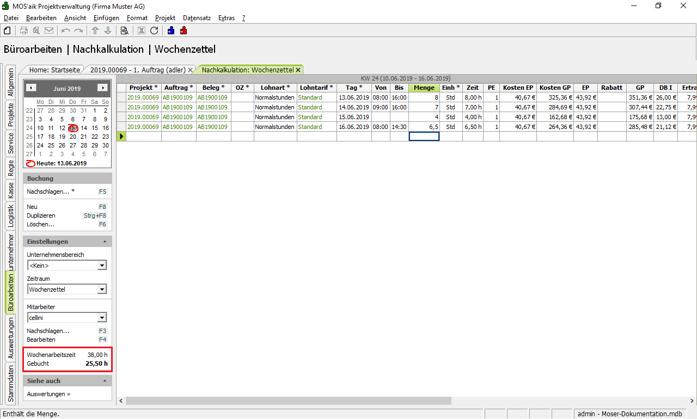Select the Stammdaten vertical tab
This screenshot has width=697, height=419.
(10, 384)
